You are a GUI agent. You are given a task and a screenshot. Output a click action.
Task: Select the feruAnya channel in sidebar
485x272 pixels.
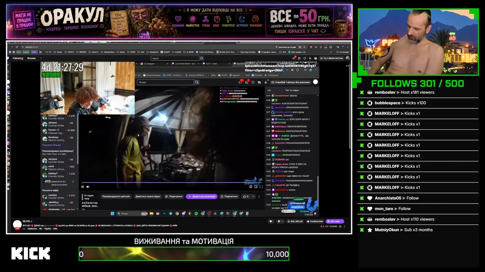click(59, 139)
